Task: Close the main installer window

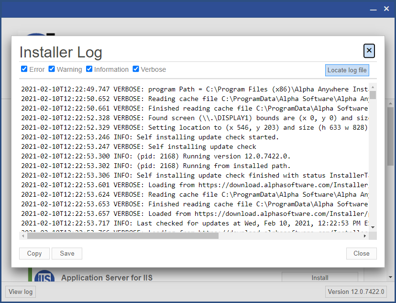Action: click(x=386, y=9)
